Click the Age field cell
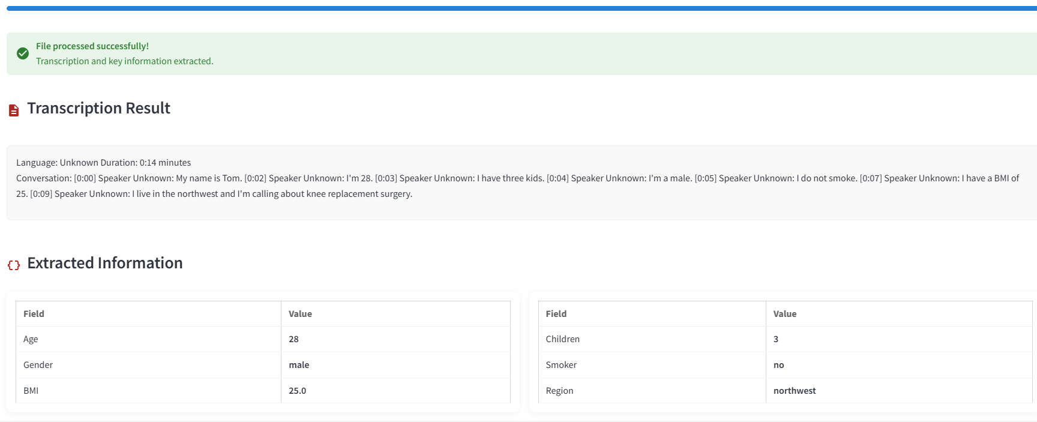This screenshot has height=422, width=1037. 148,339
